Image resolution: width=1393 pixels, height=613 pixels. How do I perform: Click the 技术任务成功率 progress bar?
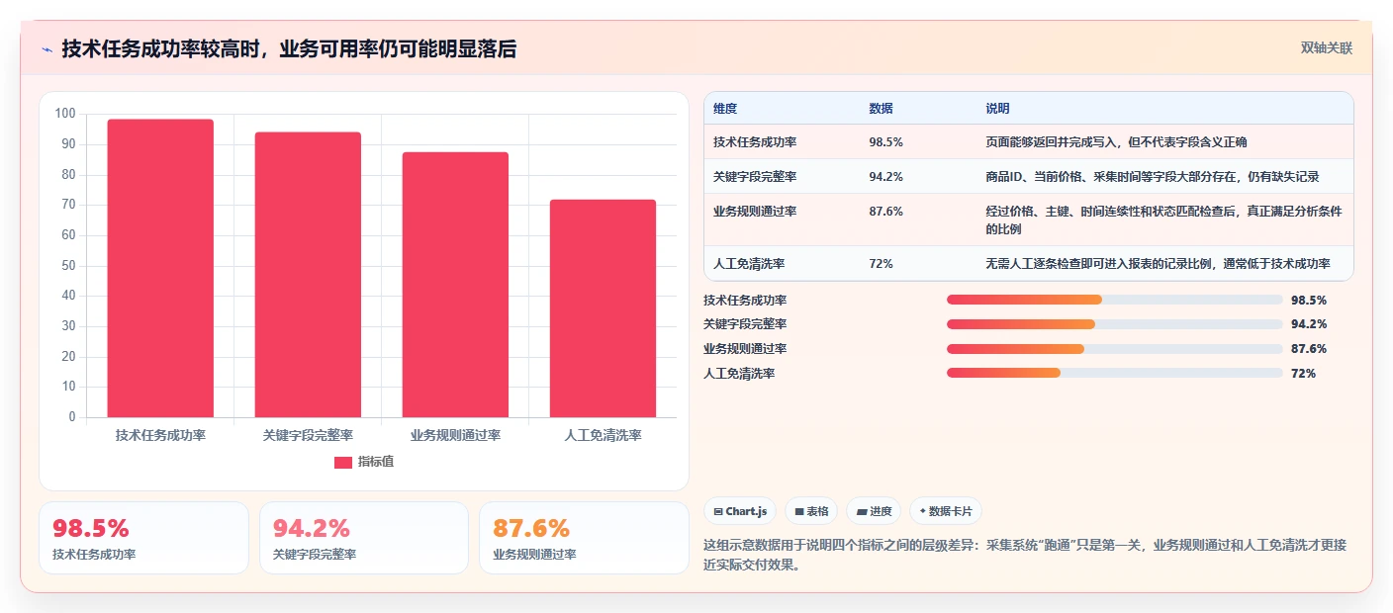pos(1114,300)
